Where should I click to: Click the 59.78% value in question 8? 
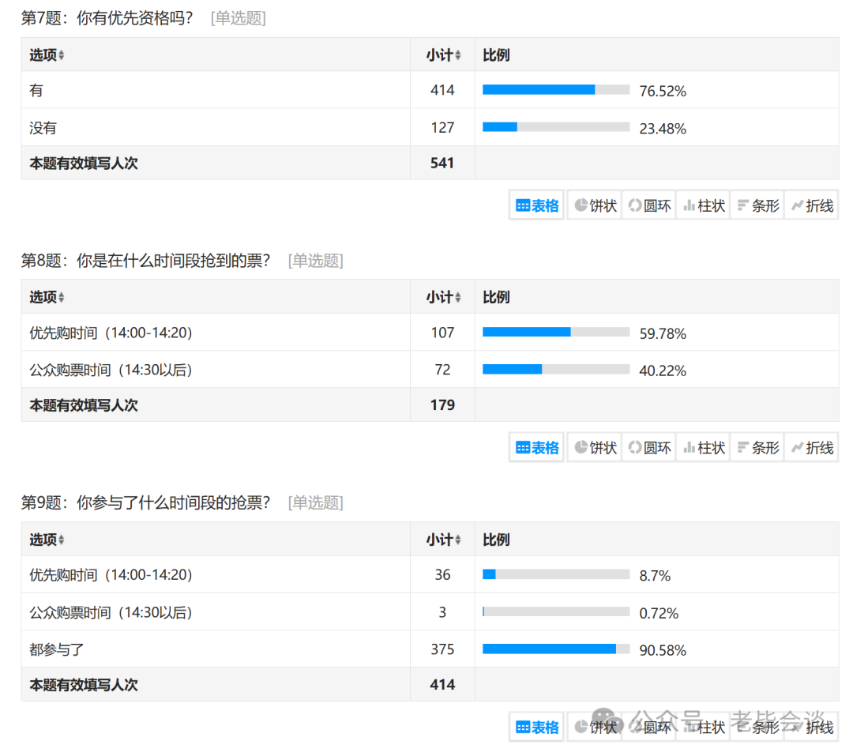[x=663, y=333]
